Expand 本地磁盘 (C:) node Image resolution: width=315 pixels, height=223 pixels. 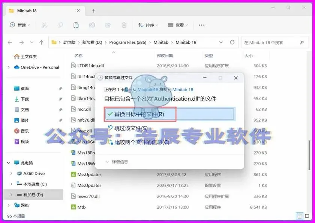tap(11, 184)
